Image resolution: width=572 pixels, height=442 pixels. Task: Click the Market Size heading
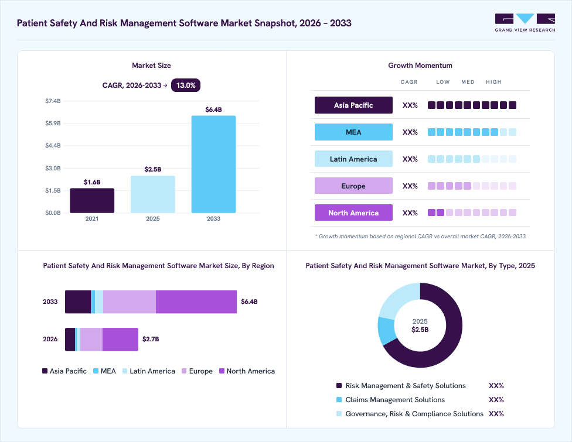tap(151, 66)
